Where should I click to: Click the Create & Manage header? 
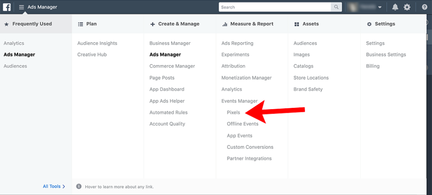click(x=175, y=24)
